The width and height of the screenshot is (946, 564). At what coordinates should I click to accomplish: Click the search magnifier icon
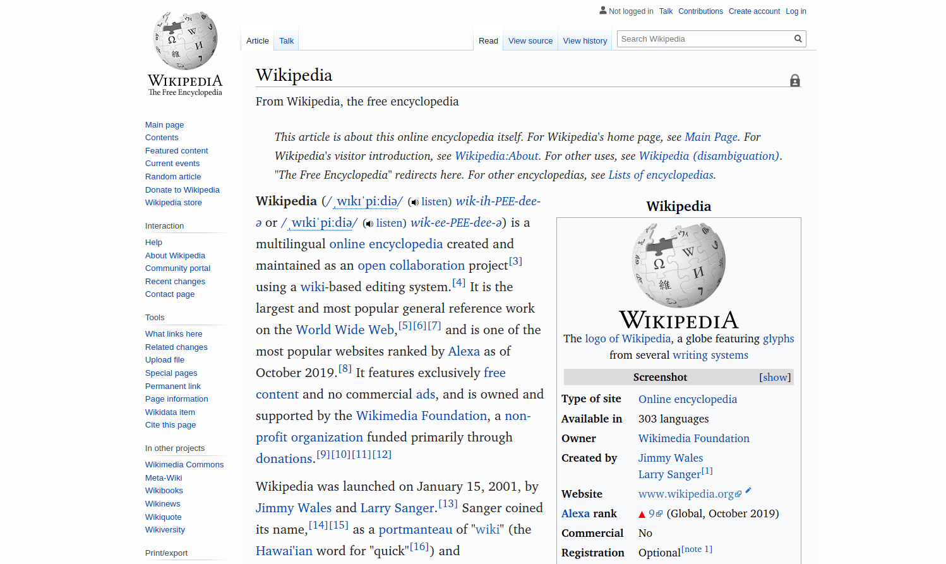tap(798, 39)
